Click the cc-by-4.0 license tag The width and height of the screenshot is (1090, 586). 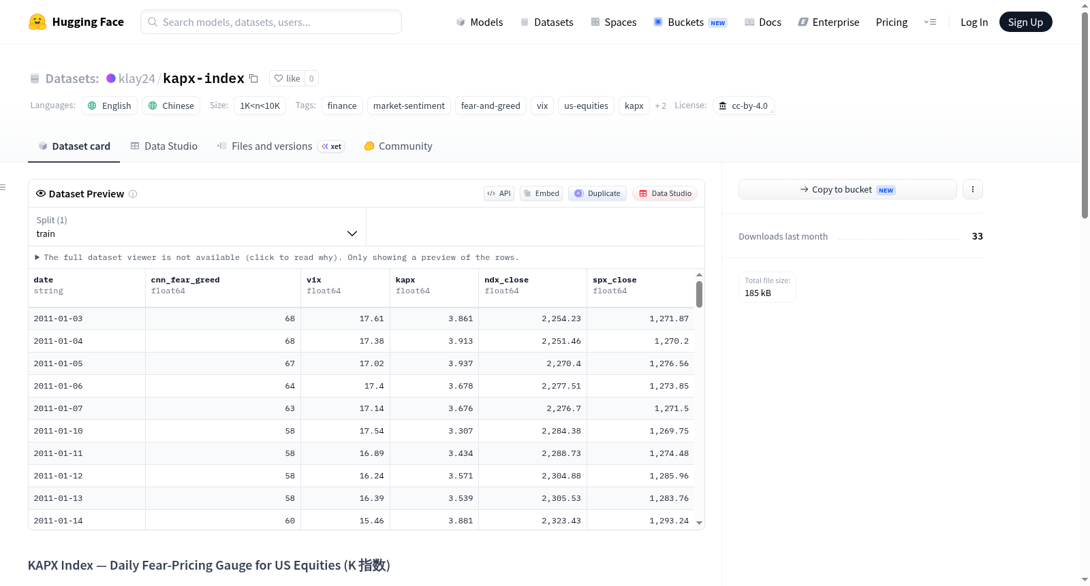point(743,105)
